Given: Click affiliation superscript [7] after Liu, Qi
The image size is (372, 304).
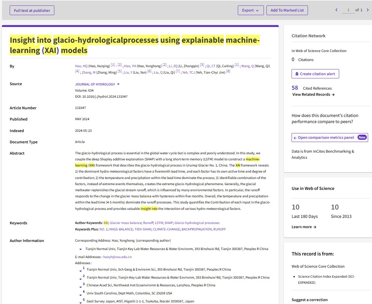Looking at the screenshot, I should pos(178,71).
